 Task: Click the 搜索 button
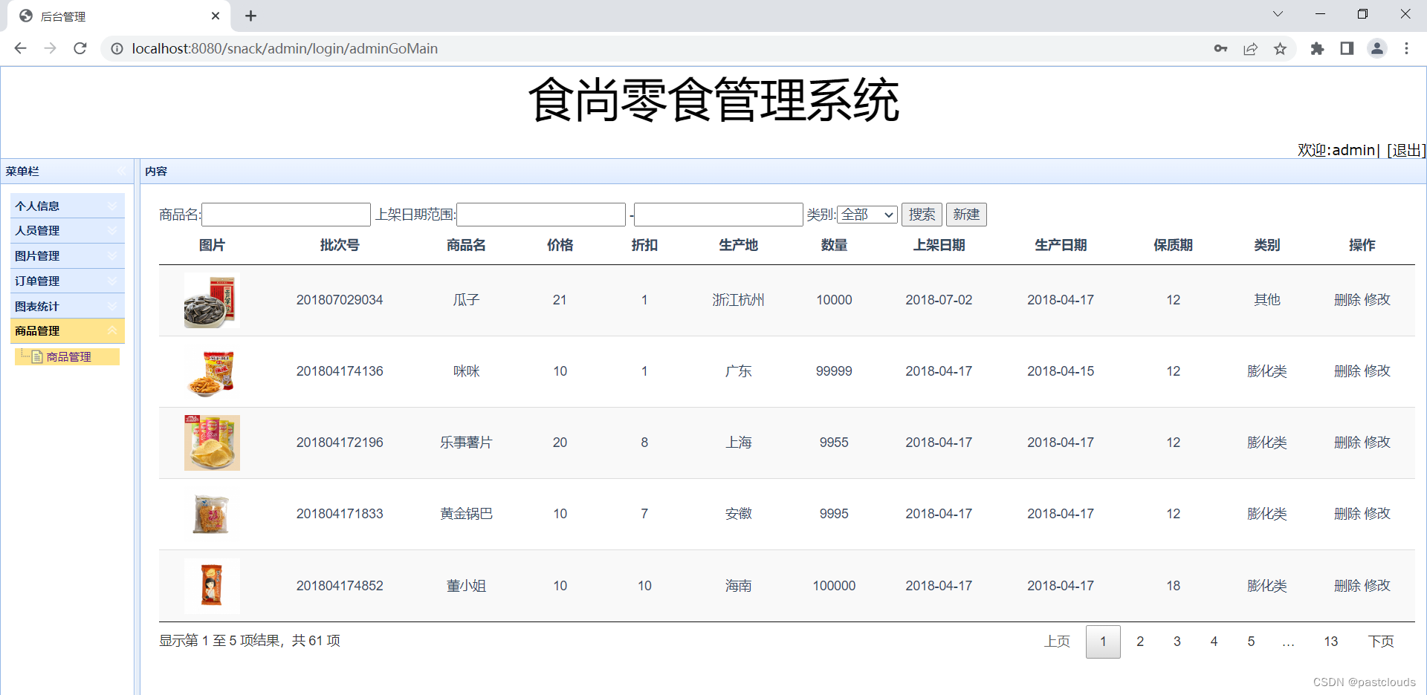tap(922, 215)
